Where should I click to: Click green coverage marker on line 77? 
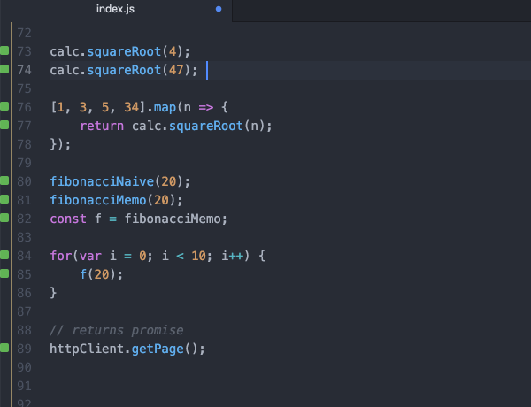pos(4,125)
